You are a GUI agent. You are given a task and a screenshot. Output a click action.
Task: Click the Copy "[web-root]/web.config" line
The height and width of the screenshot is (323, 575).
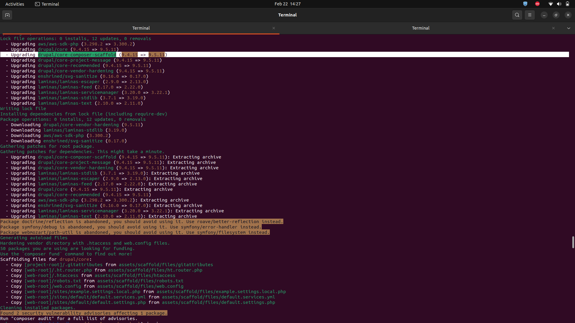pyautogui.click(x=95, y=286)
